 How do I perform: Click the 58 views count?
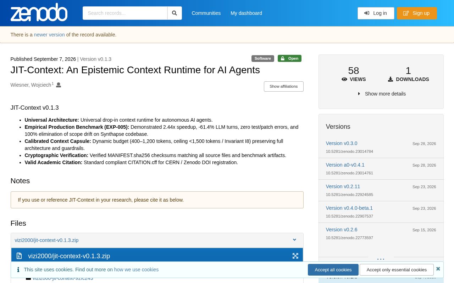coord(354,71)
